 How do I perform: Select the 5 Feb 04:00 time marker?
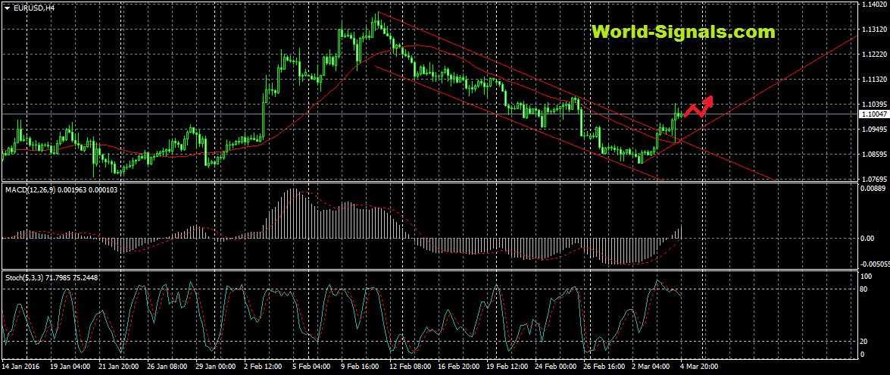[311, 366]
